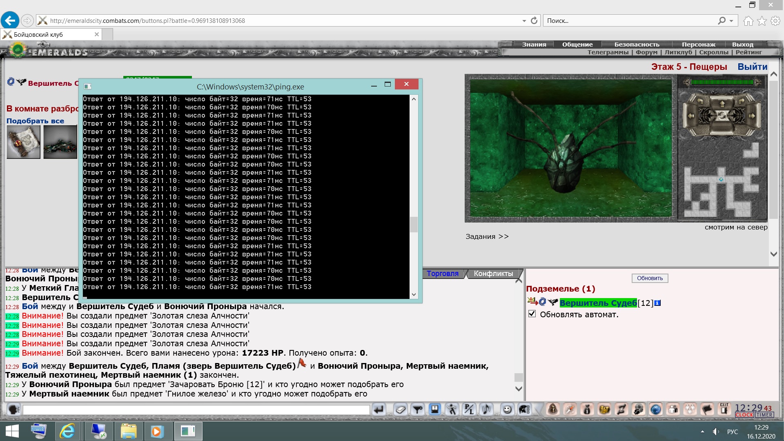The width and height of the screenshot is (784, 441).
Task: Open the search provider dropdown arrow
Action: click(x=731, y=21)
